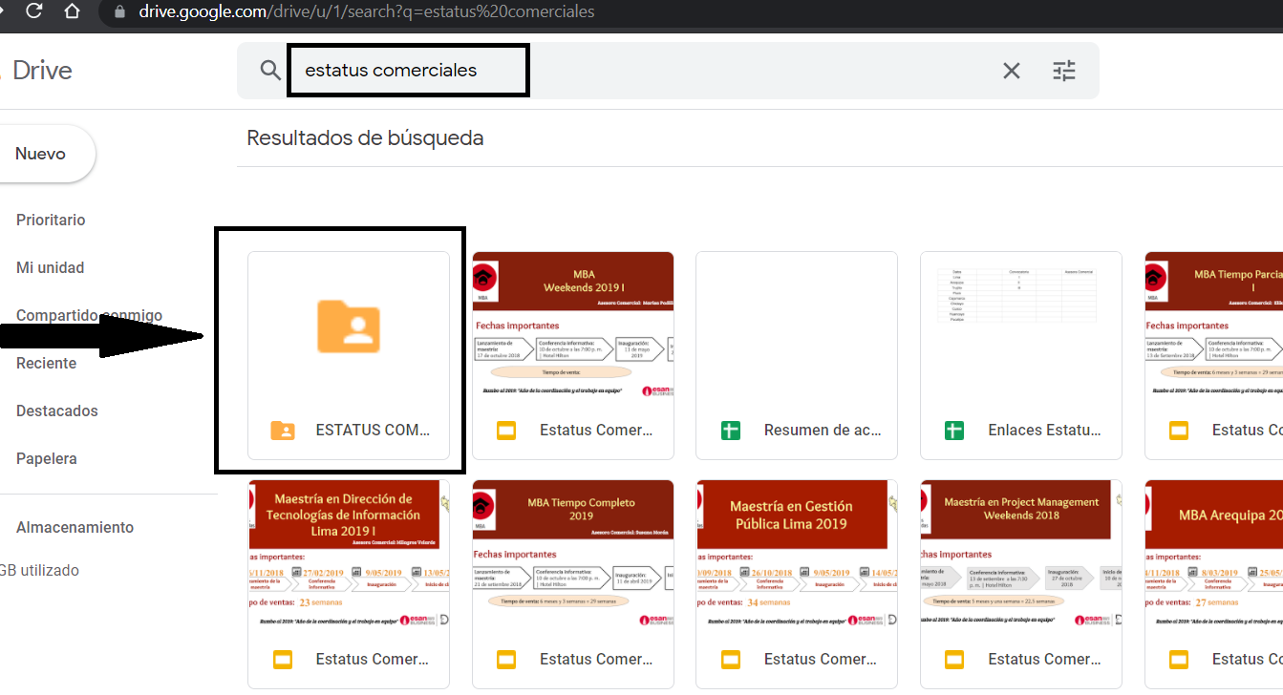Image resolution: width=1283 pixels, height=695 pixels.
Task: Select the spreadsheet thumbnail of Enlaces Estatu...
Action: click(1021, 326)
